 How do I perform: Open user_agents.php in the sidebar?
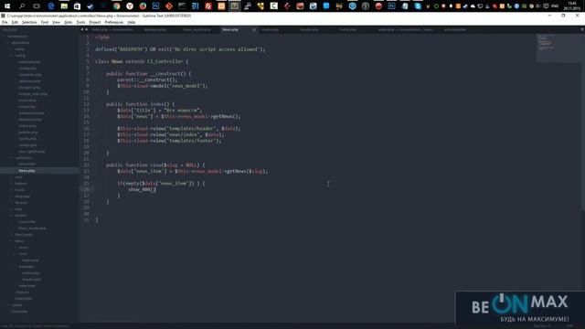click(32, 152)
